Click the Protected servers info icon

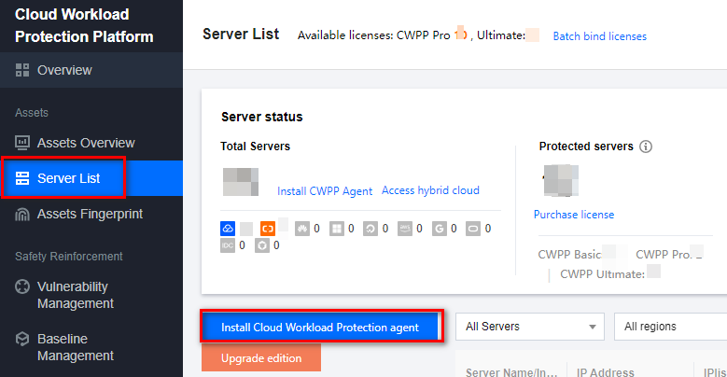(x=646, y=147)
